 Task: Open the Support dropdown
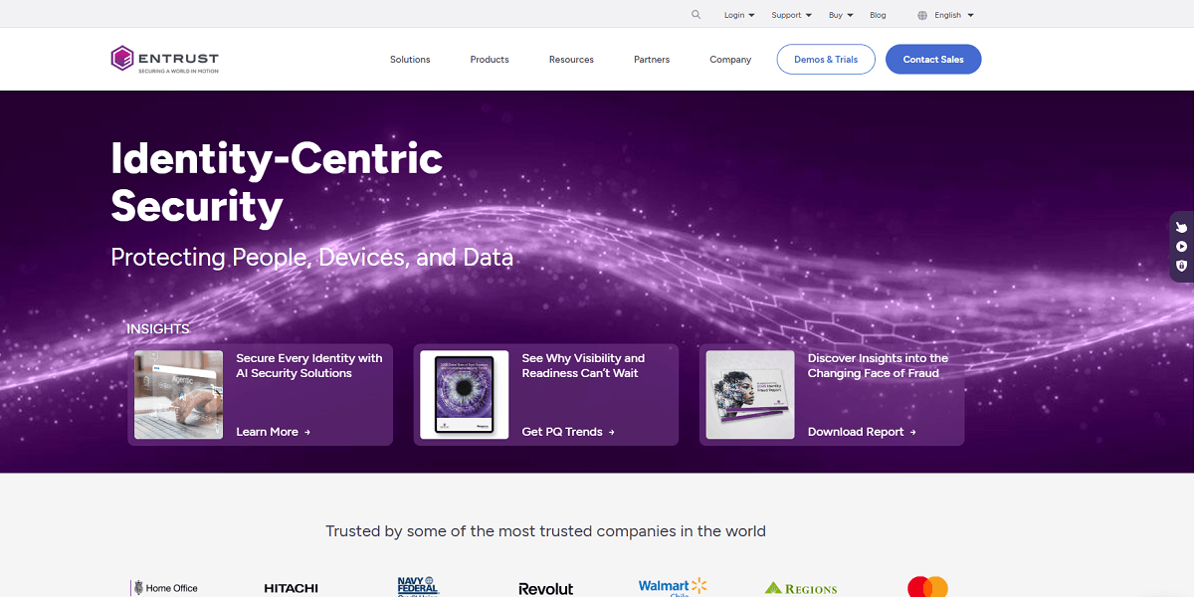click(792, 15)
